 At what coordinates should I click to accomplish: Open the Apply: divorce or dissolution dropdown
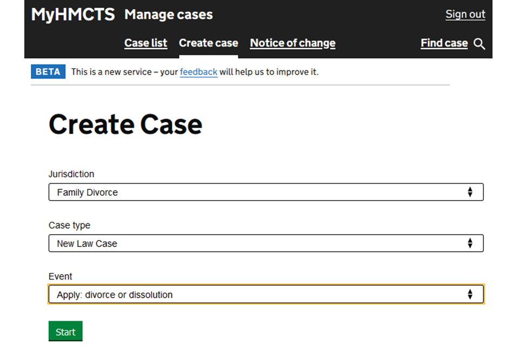265,295
